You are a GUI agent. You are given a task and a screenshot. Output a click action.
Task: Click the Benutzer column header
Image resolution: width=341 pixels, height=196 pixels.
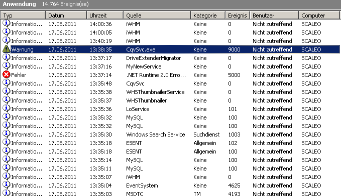coord(274,15)
